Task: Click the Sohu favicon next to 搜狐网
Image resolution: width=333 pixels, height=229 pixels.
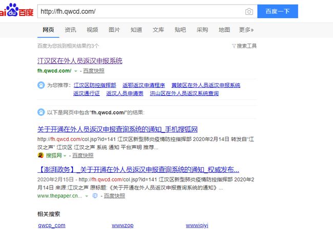Action: pos(40,155)
